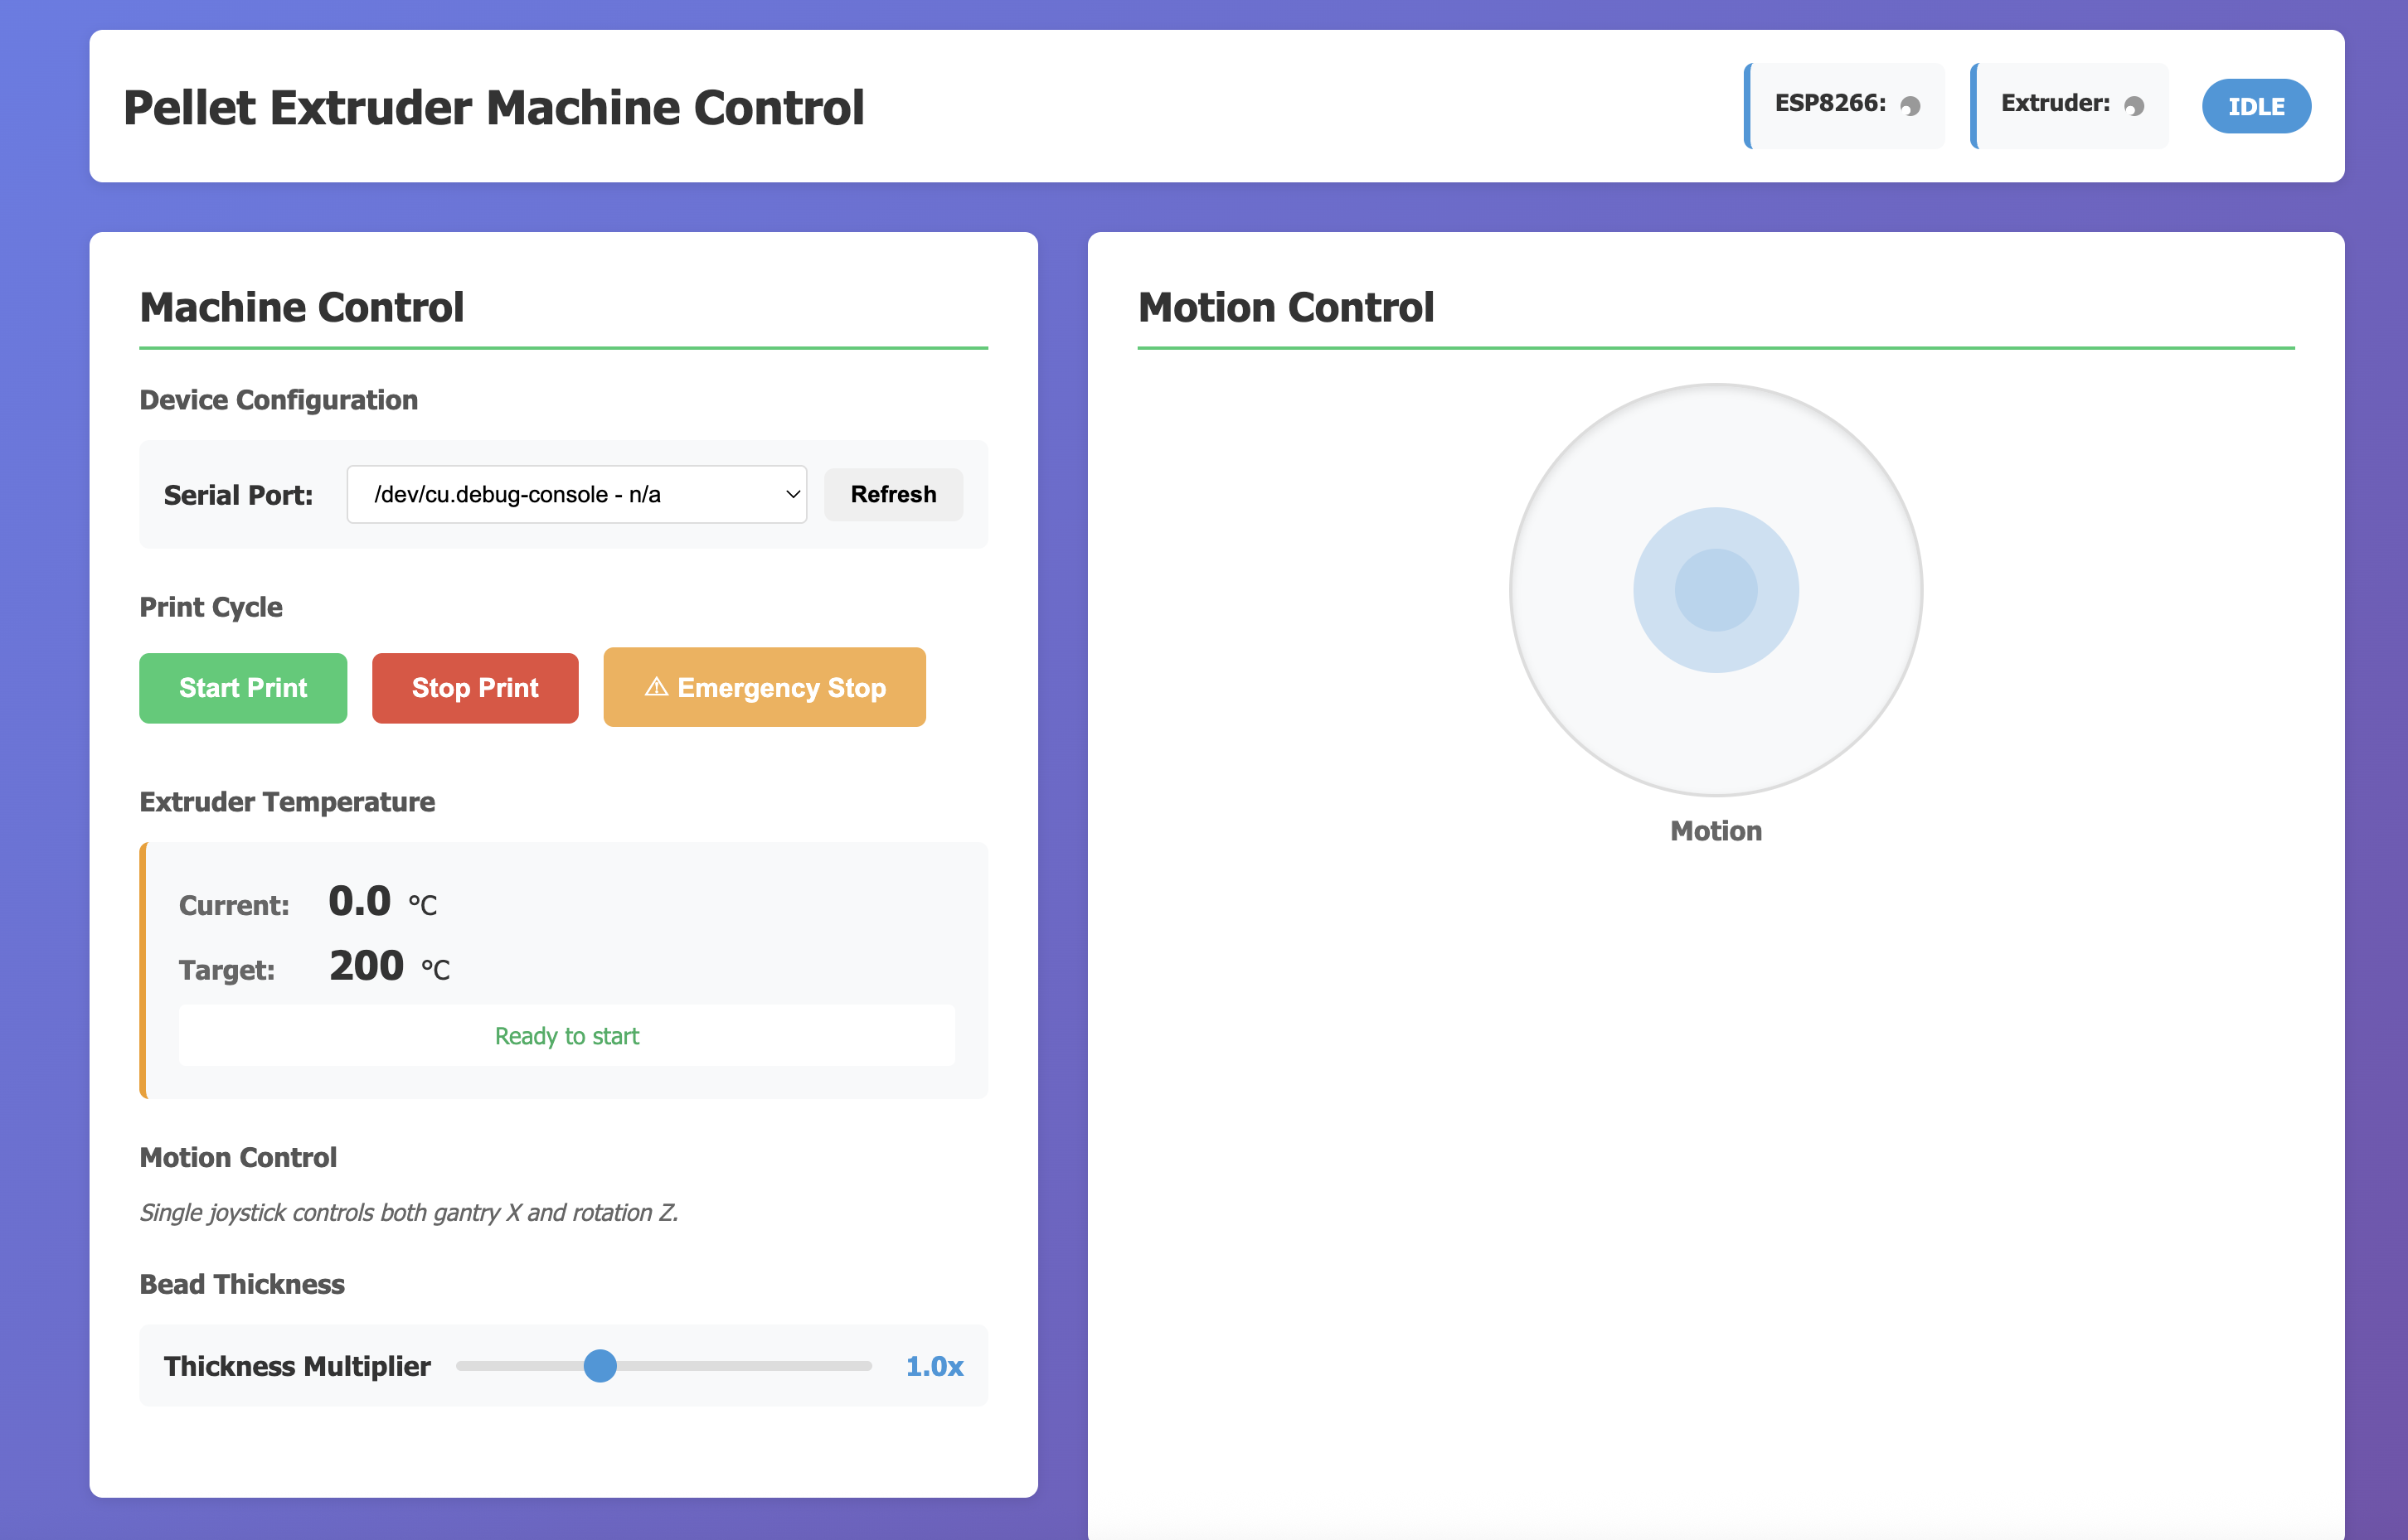
Task: Click the 'ESP8266:' status label
Action: pos(1830,103)
